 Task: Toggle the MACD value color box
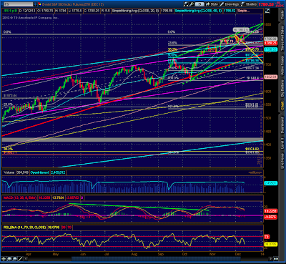click(82, 197)
